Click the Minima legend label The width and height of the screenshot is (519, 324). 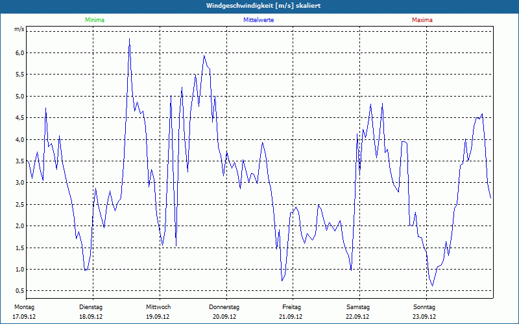click(95, 20)
